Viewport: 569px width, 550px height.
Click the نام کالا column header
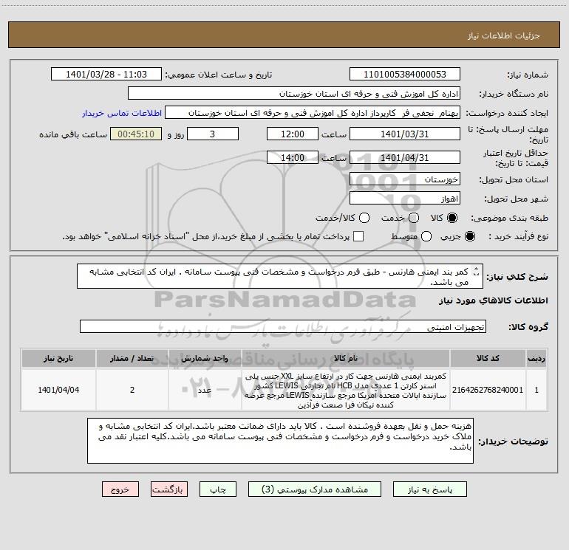click(346, 358)
